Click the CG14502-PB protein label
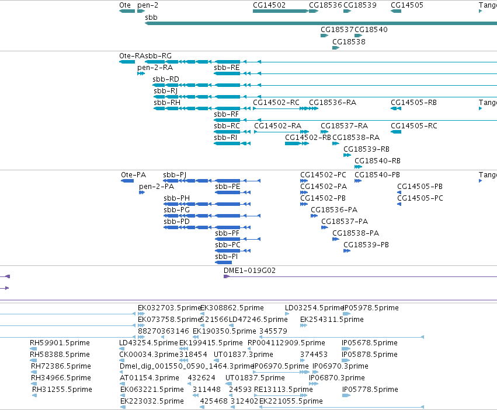This screenshot has width=497, height=410. (x=323, y=198)
